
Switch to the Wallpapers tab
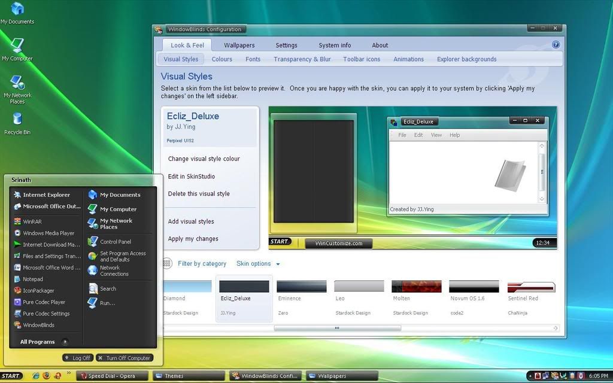click(239, 45)
